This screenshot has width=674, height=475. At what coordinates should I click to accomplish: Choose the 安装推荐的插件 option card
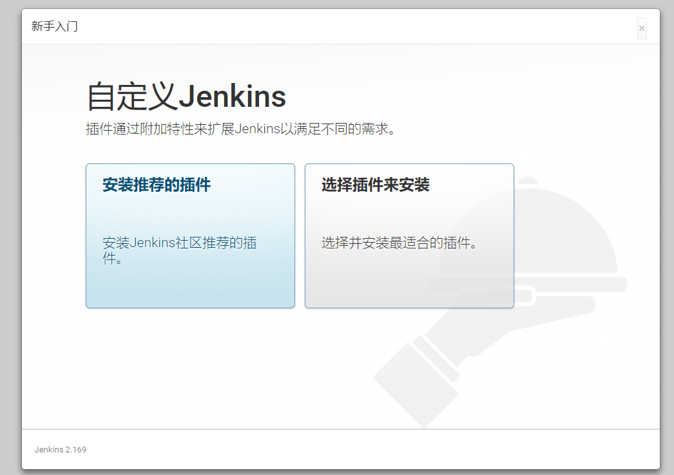pyautogui.click(x=191, y=236)
